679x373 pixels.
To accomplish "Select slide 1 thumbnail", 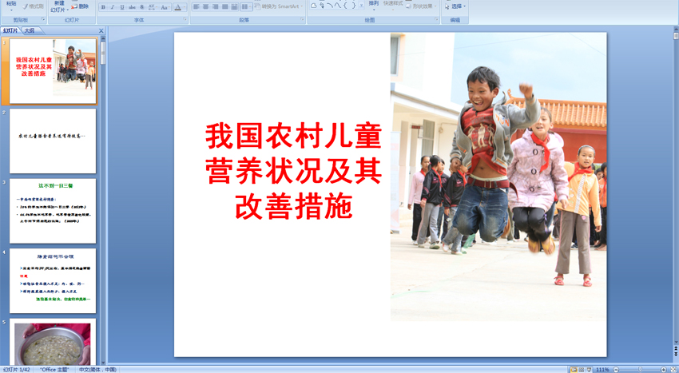I will [x=53, y=71].
